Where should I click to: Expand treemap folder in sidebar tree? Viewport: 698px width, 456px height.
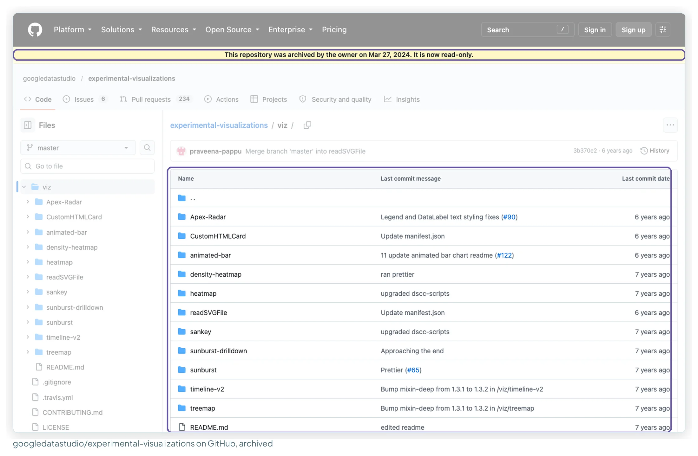click(x=28, y=352)
